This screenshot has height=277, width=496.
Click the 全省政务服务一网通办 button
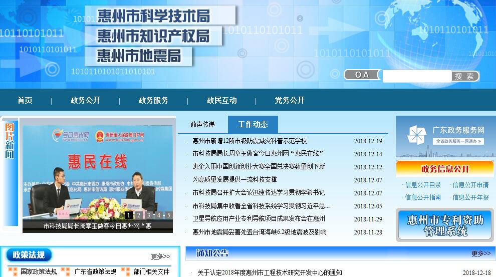click(458, 141)
